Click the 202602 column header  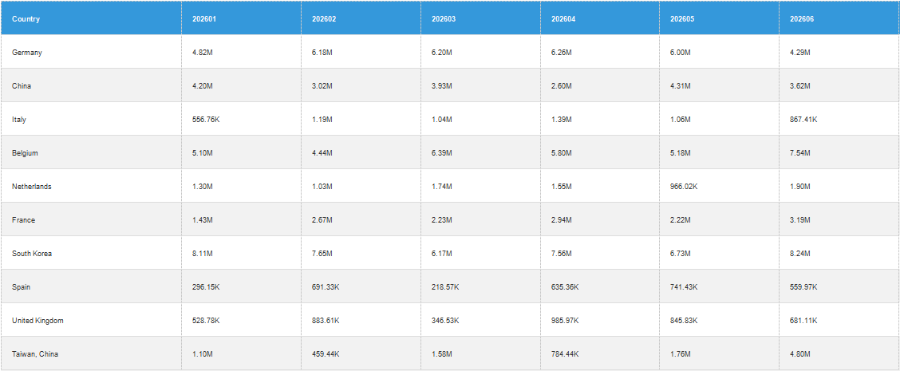[x=324, y=19]
